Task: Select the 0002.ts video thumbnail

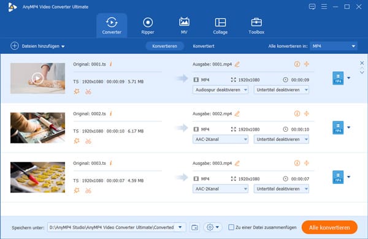Action: (37, 128)
